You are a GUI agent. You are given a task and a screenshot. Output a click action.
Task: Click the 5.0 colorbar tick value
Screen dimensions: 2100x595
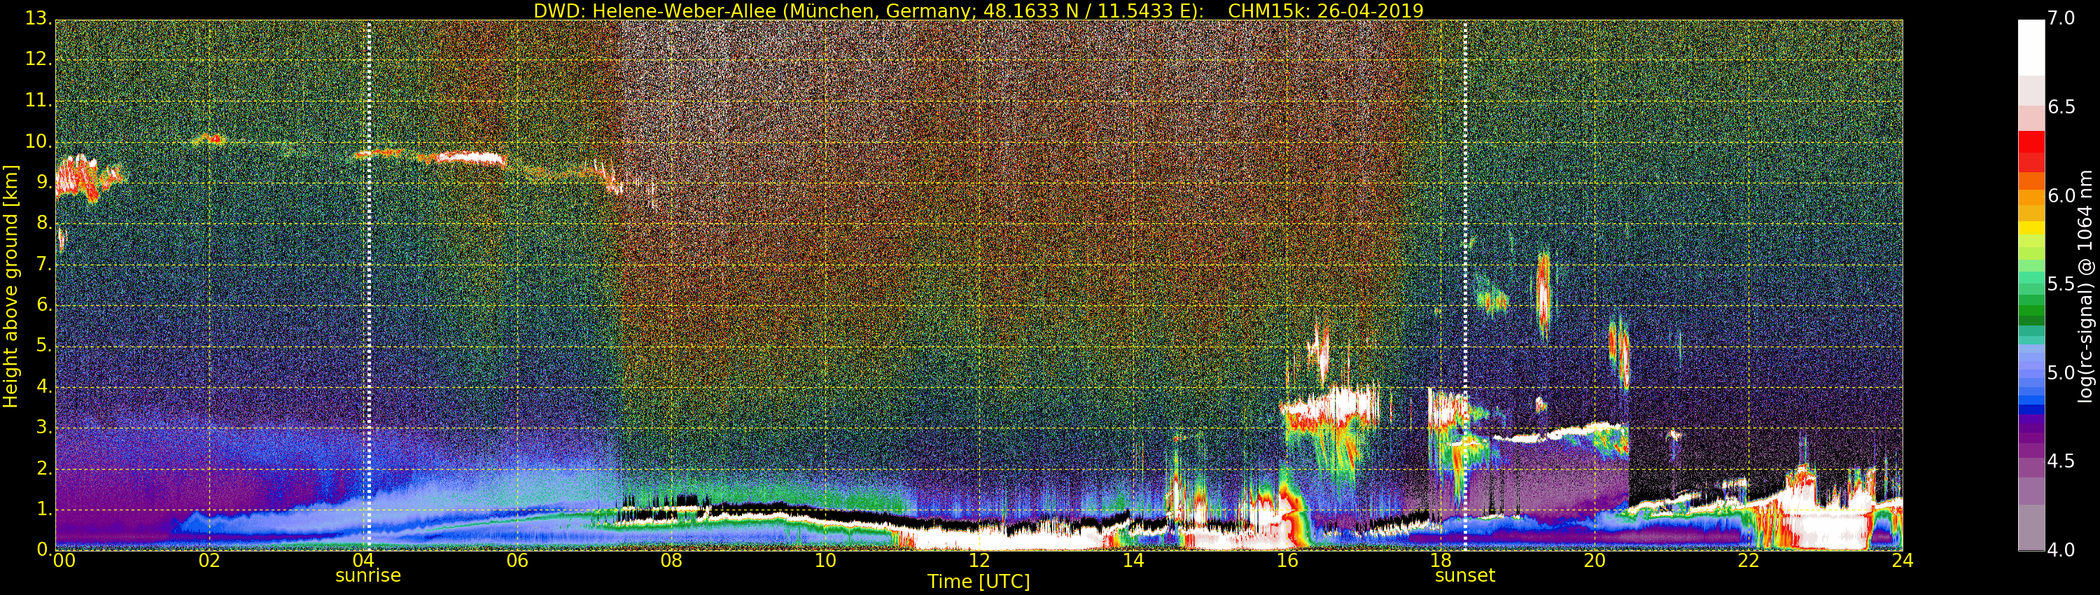pyautogui.click(x=2061, y=372)
